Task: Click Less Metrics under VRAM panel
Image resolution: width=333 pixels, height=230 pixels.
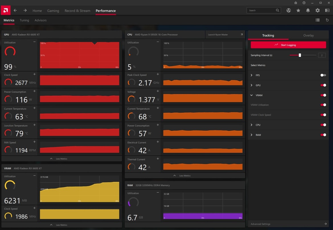Action: coord(59,225)
